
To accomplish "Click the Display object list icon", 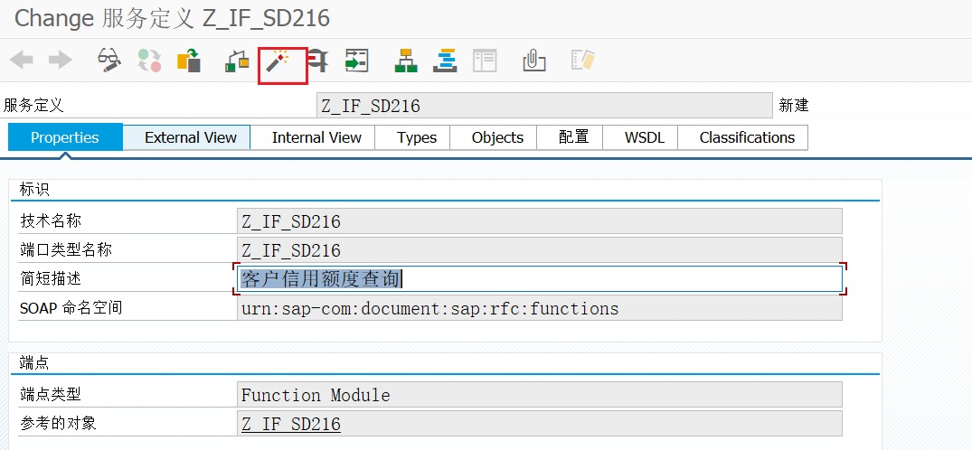I will pos(357,61).
